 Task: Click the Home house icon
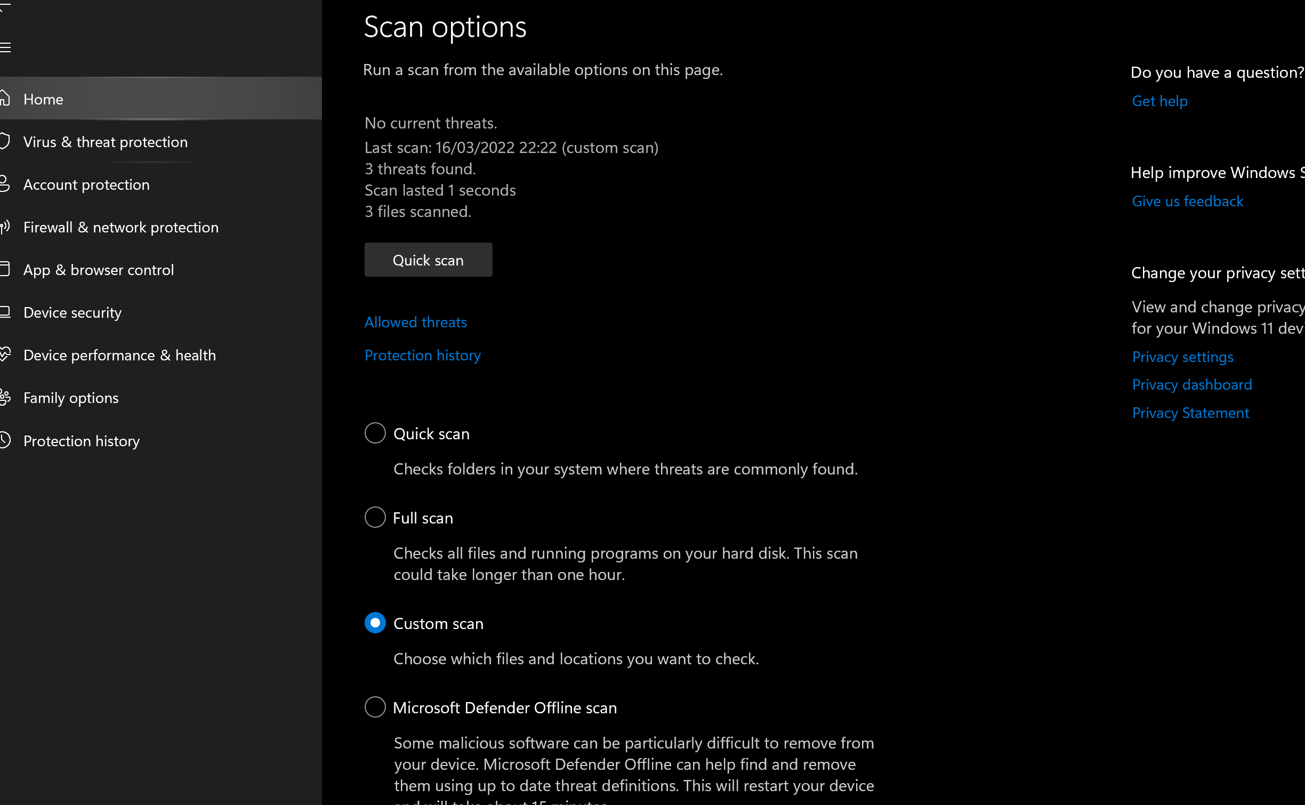pyautogui.click(x=5, y=99)
